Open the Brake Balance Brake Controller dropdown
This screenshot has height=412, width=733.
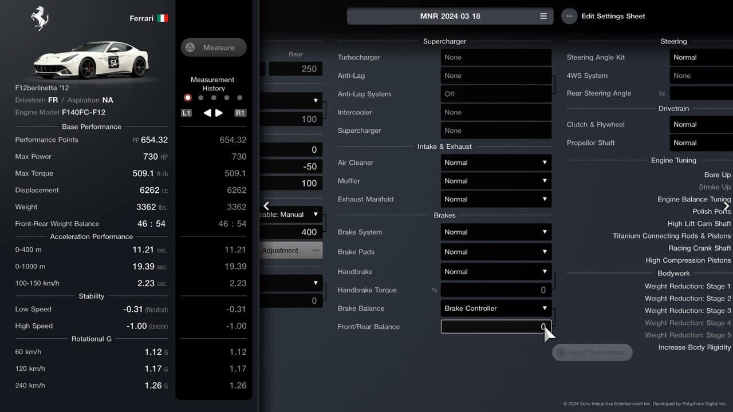pyautogui.click(x=496, y=308)
